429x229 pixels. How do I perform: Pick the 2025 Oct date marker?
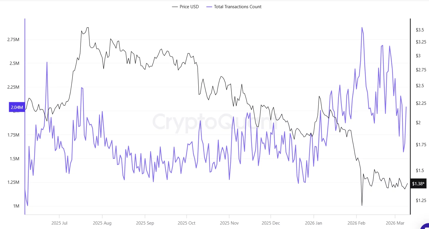coord(187,223)
